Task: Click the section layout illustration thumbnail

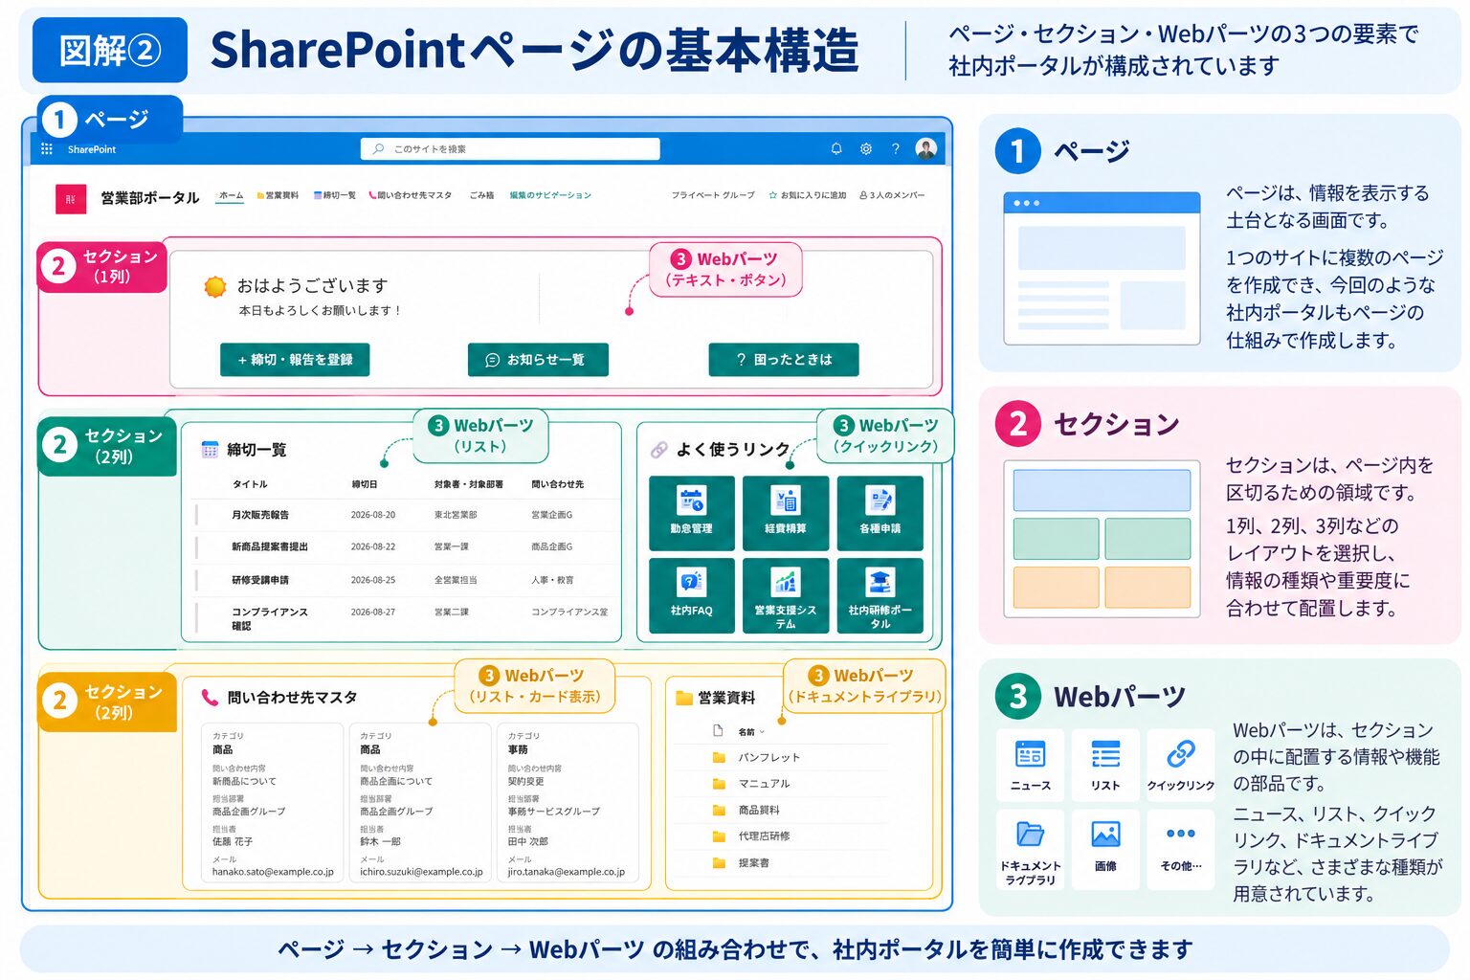Action: [1102, 539]
